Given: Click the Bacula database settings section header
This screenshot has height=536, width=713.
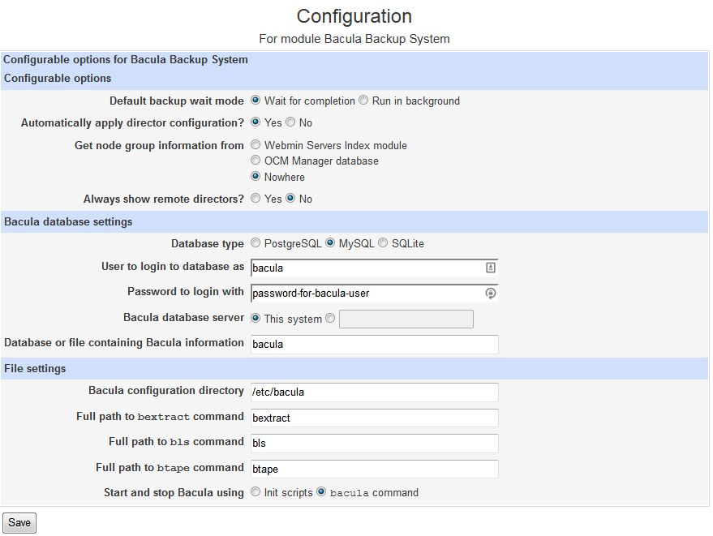Looking at the screenshot, I should click(354, 222).
